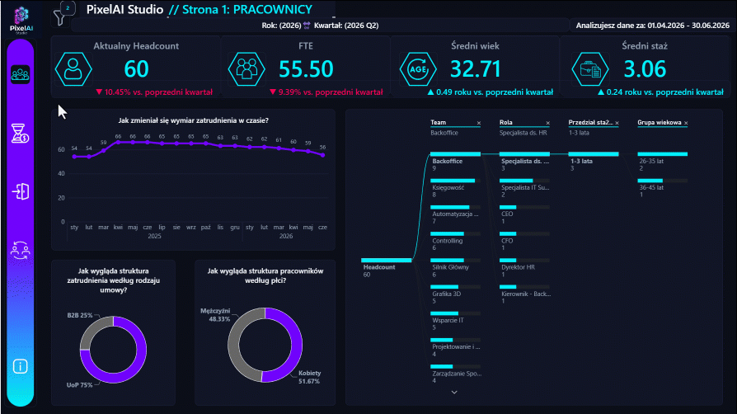Click the Średni staż briefcase icon

(590, 69)
